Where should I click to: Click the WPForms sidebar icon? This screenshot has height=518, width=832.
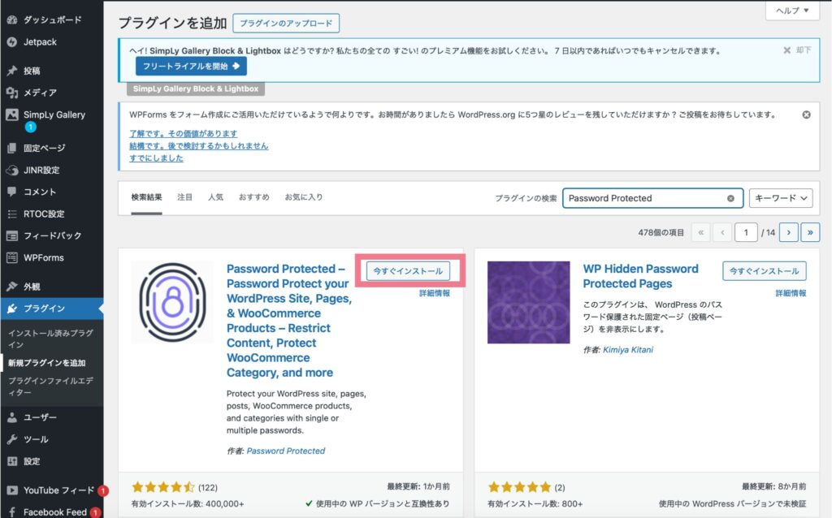pyautogui.click(x=11, y=257)
